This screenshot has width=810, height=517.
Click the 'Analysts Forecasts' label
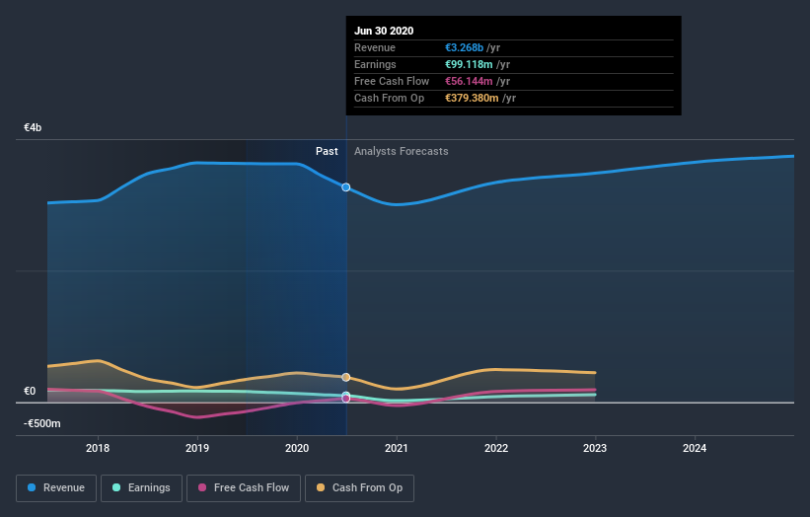(402, 151)
